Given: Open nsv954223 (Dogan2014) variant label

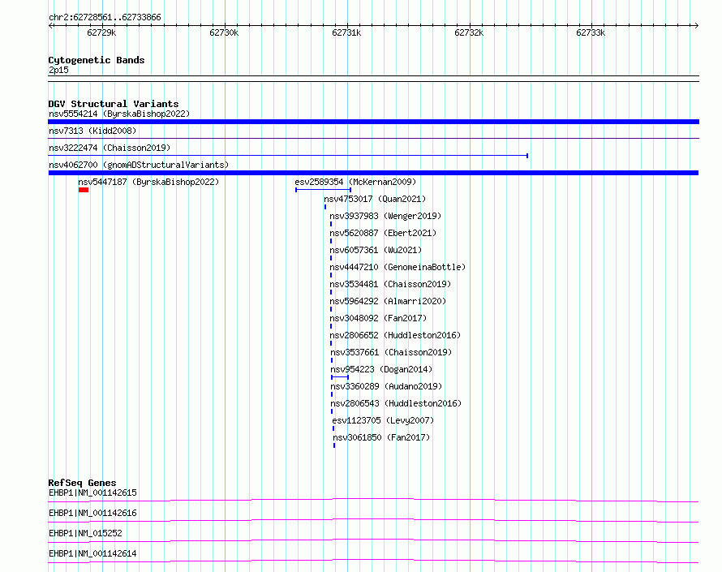Looking at the screenshot, I should pos(382,369).
